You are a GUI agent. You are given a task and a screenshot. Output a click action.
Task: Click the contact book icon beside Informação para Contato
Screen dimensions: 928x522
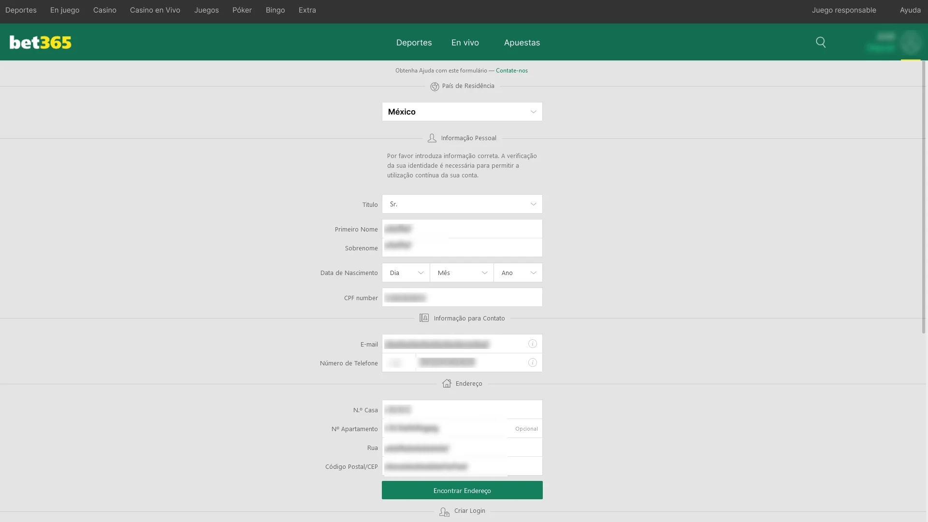coord(424,318)
